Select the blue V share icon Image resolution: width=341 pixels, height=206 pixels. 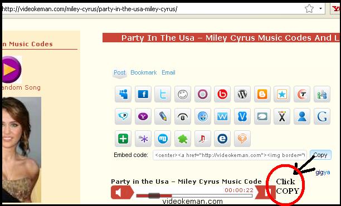click(x=242, y=116)
